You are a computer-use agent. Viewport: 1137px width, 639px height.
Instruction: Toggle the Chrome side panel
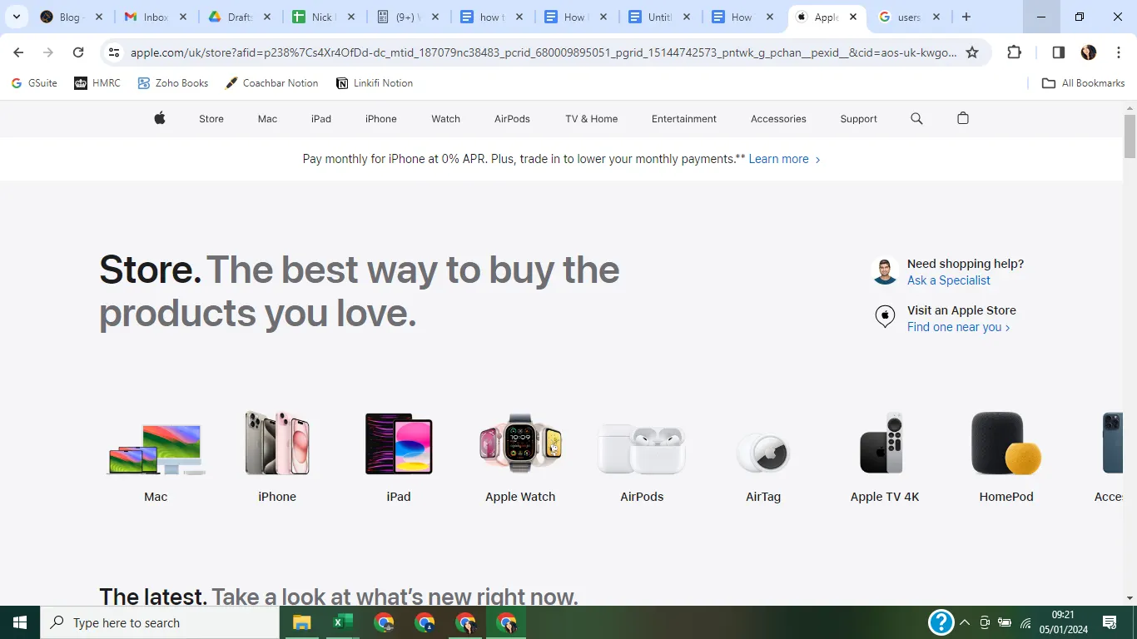click(x=1059, y=52)
